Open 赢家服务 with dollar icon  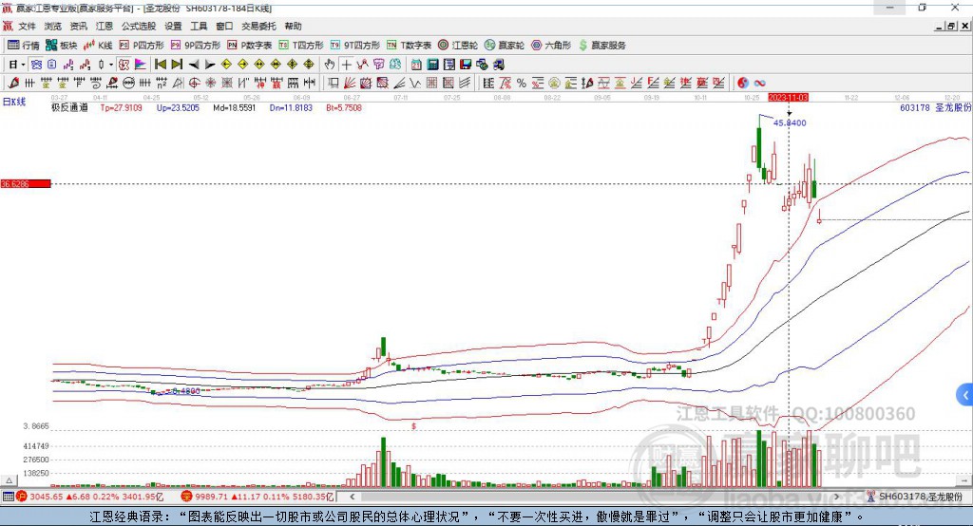(601, 46)
